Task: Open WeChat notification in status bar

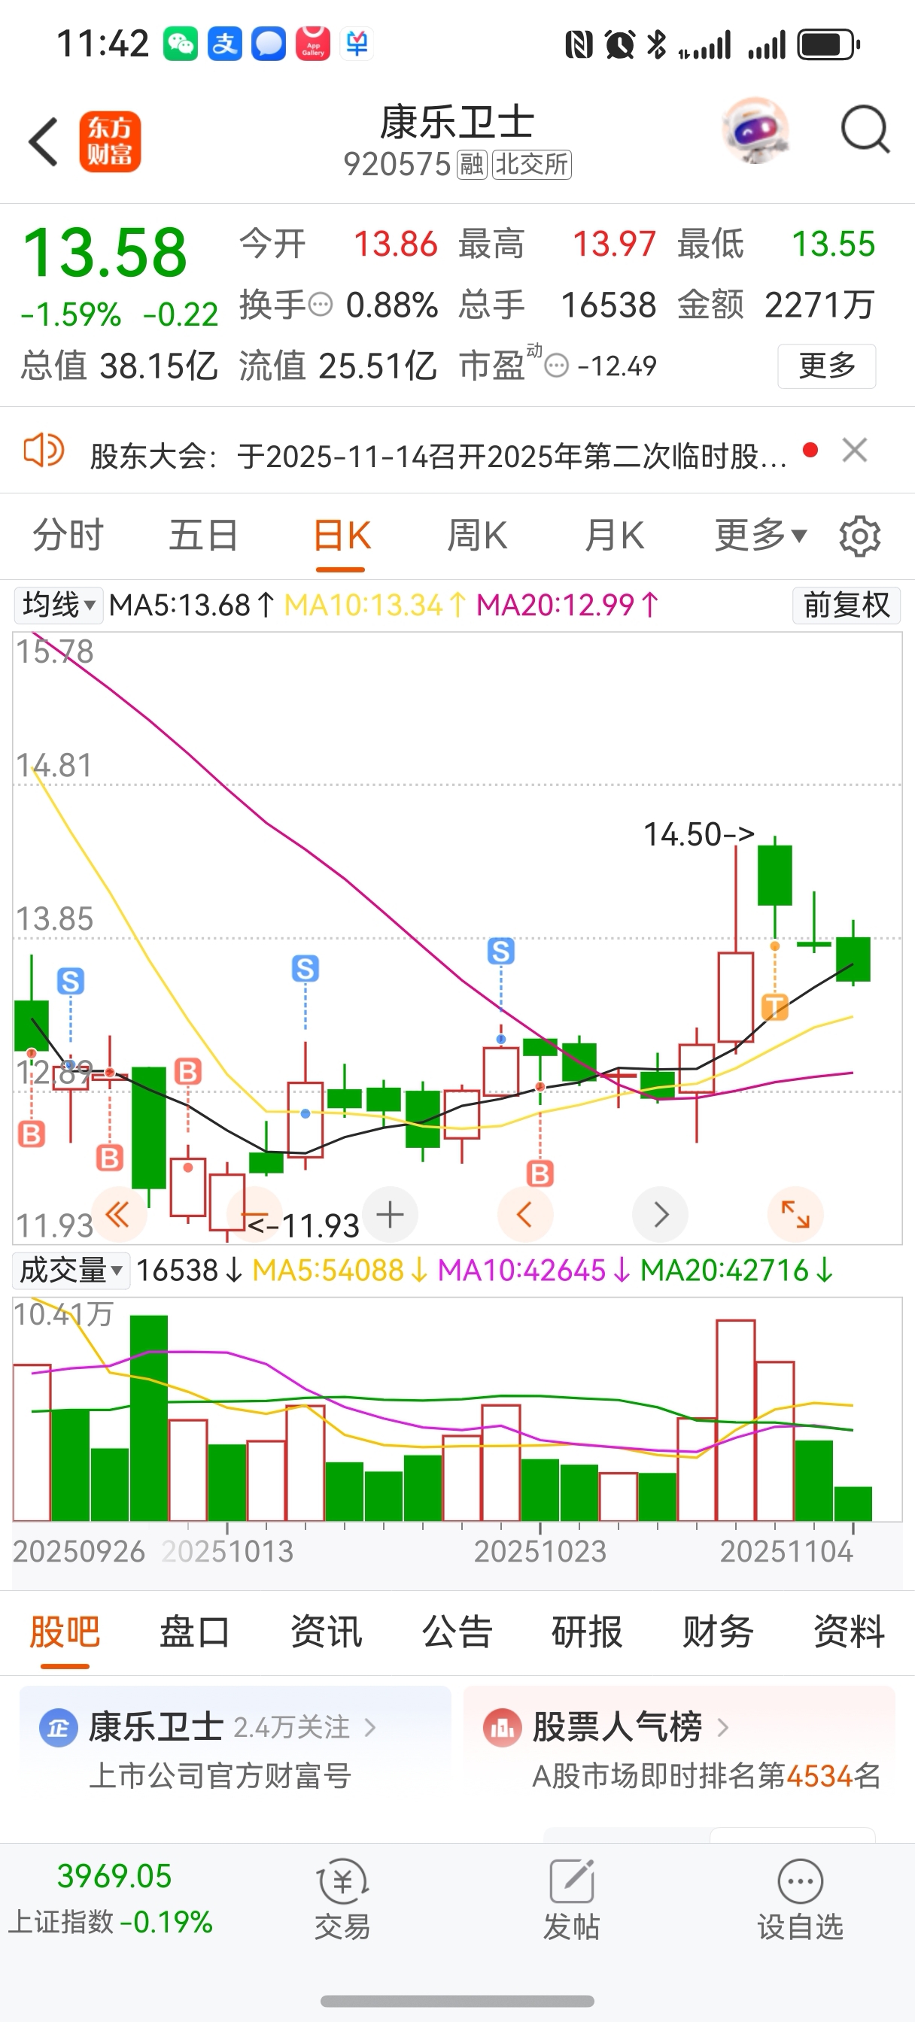Action: pos(180,44)
